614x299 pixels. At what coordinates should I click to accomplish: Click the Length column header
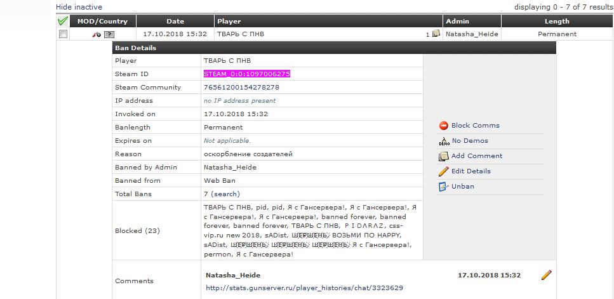[x=556, y=21]
